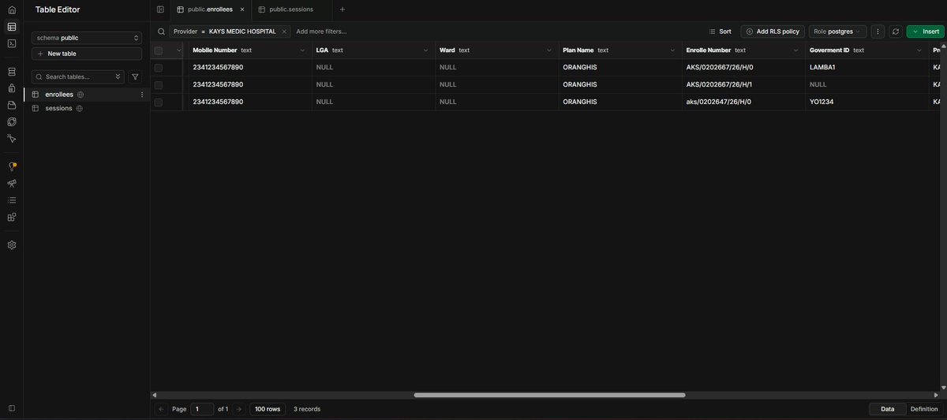
Task: Open the Role postgres dropdown
Action: point(837,32)
